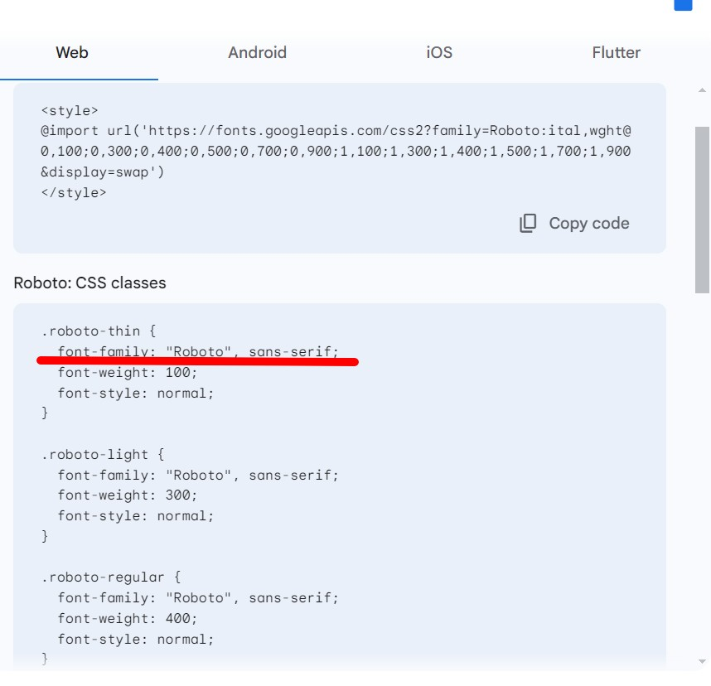Click the @import url googleapis line
This screenshot has width=711, height=686.
point(336,131)
